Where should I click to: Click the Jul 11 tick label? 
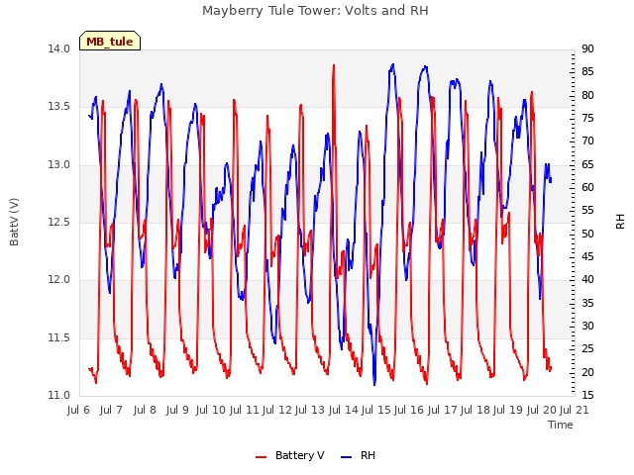click(x=245, y=410)
